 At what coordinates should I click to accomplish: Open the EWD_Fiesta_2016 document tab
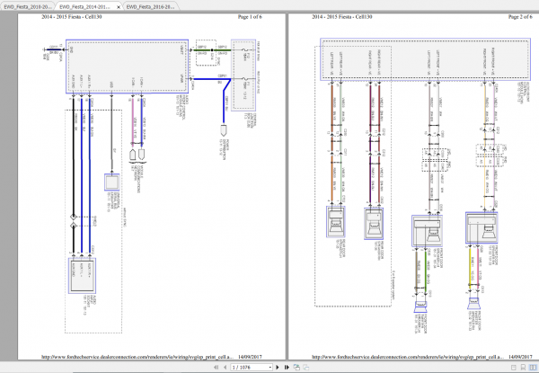pyautogui.click(x=151, y=6)
